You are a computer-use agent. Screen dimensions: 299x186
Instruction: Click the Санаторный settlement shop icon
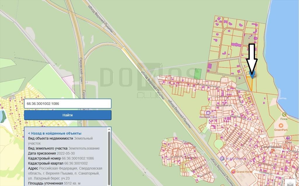pyautogui.click(x=273, y=151)
